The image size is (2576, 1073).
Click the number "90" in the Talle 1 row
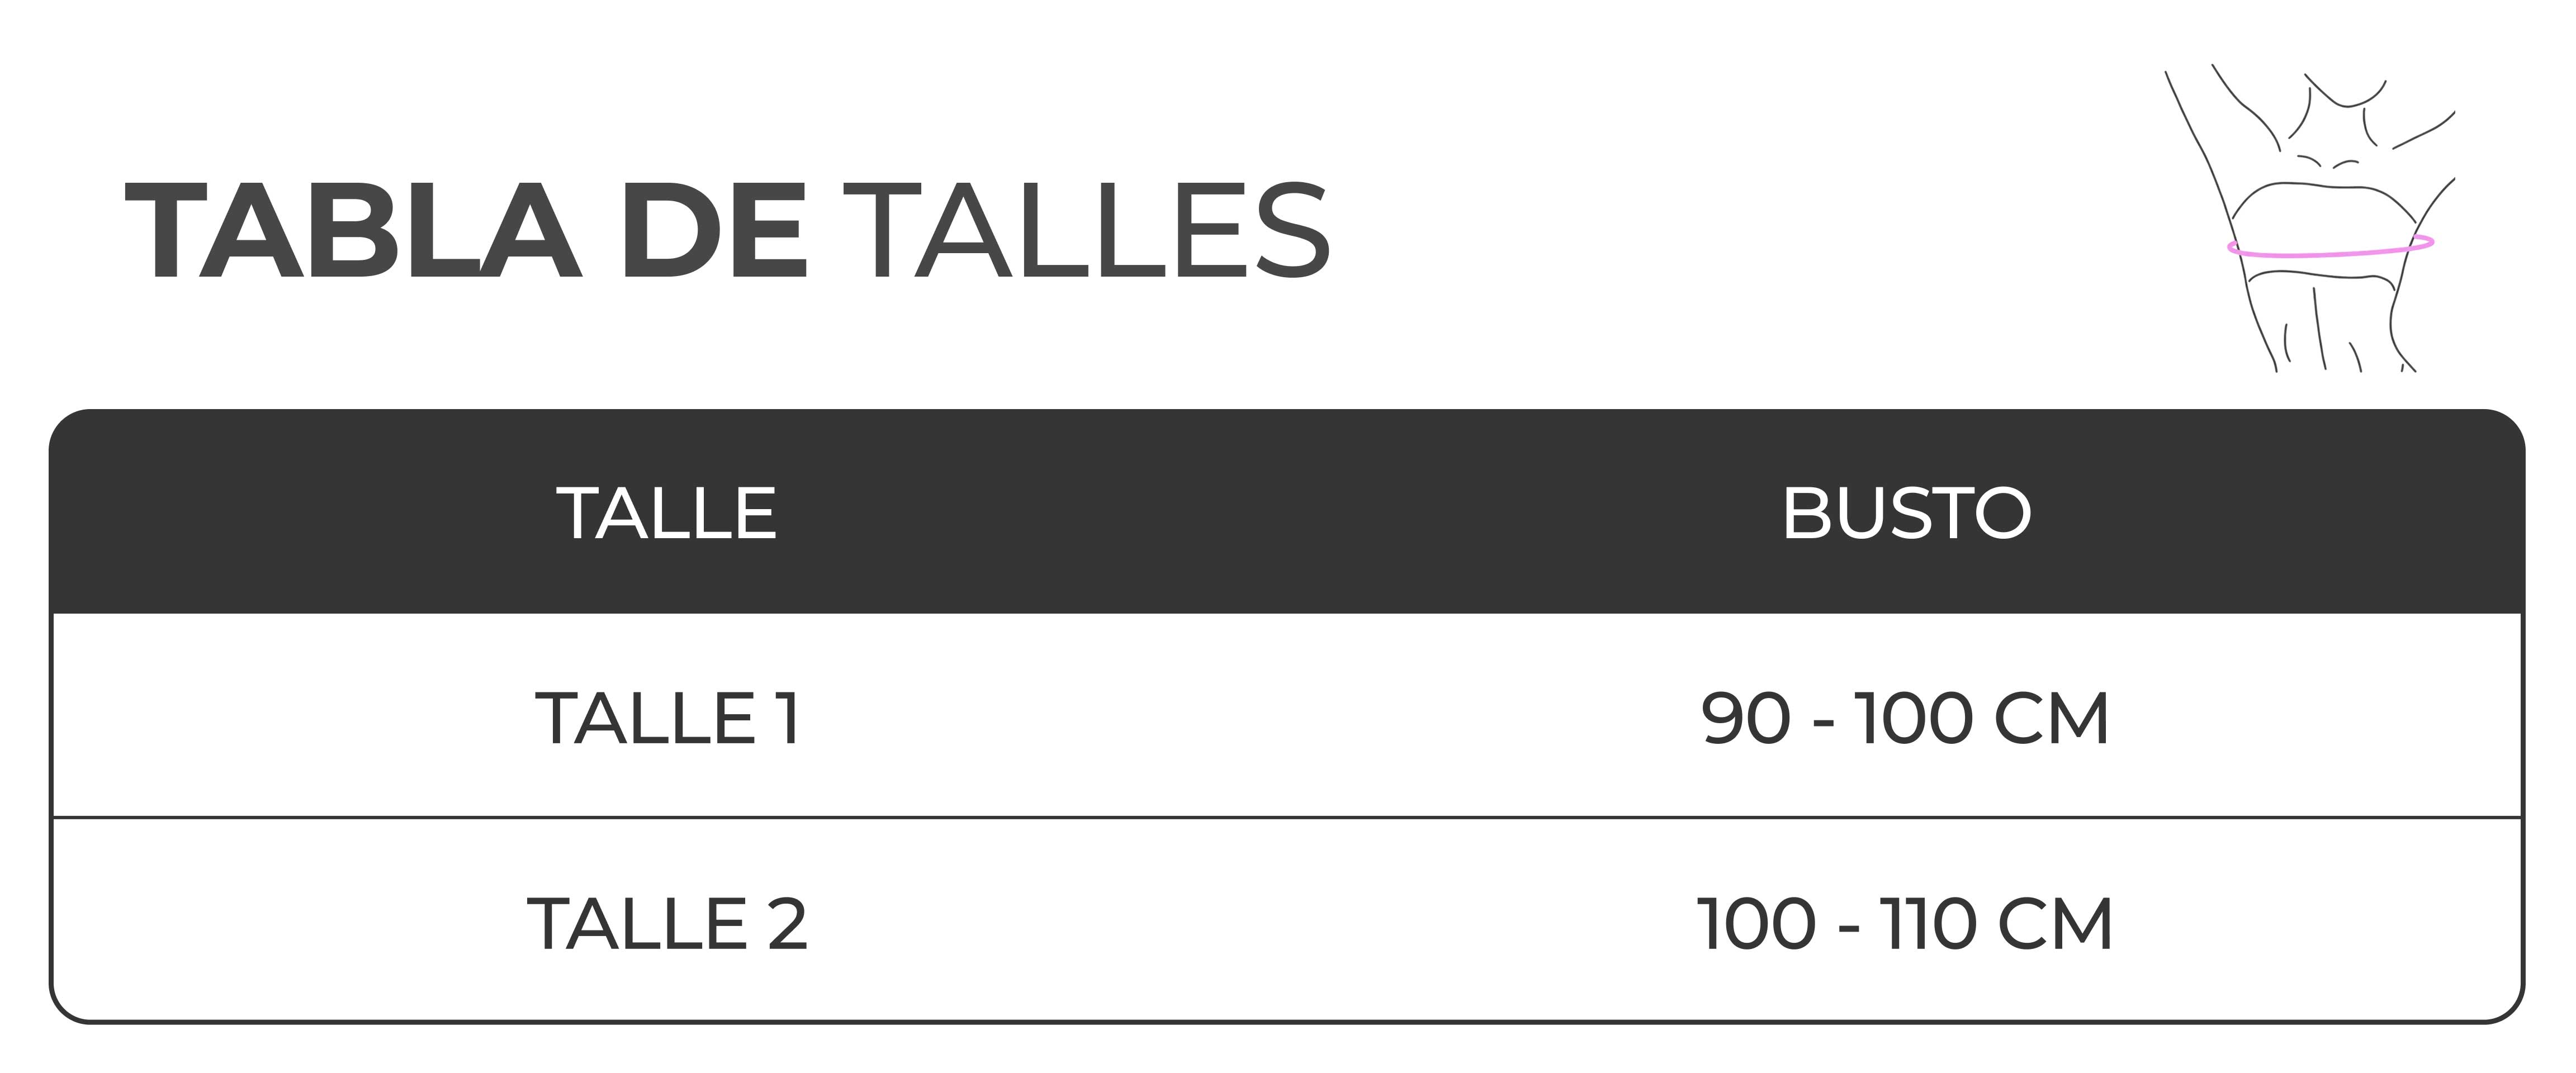click(1745, 719)
